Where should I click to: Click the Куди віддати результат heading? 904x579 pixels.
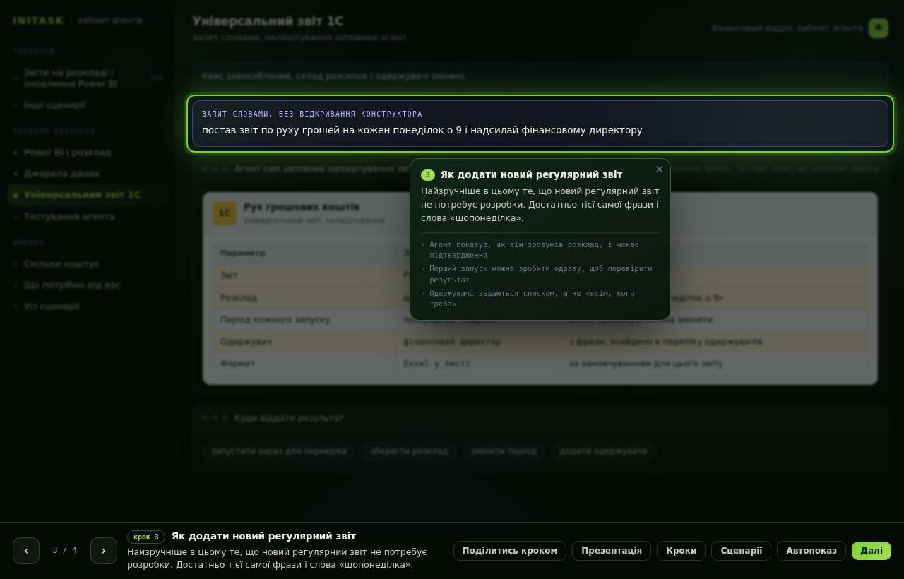289,418
